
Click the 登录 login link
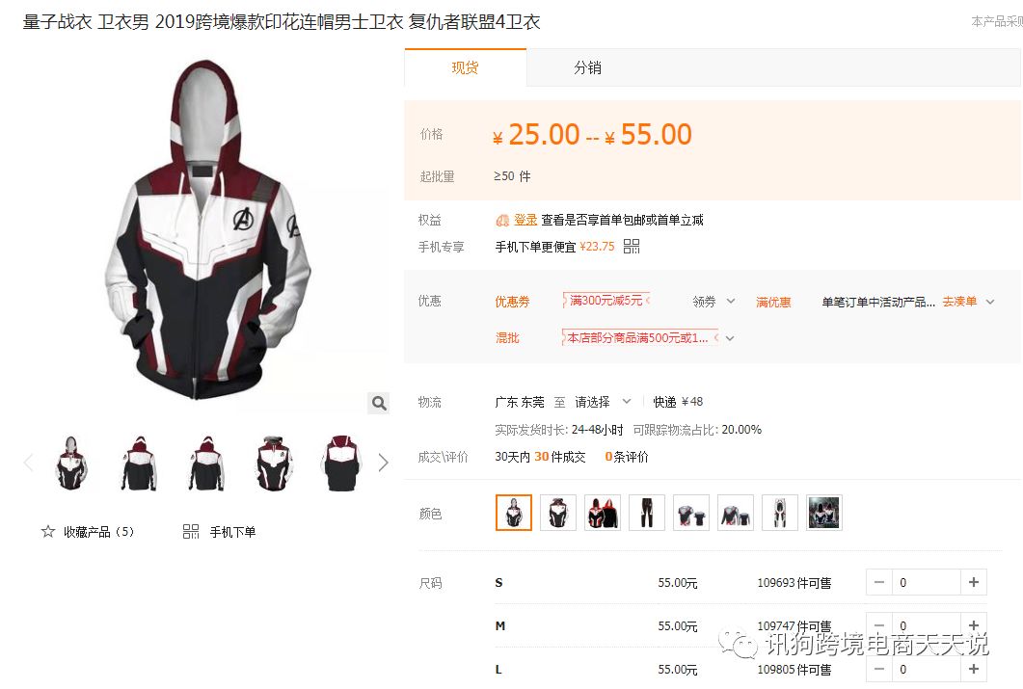[x=525, y=220]
